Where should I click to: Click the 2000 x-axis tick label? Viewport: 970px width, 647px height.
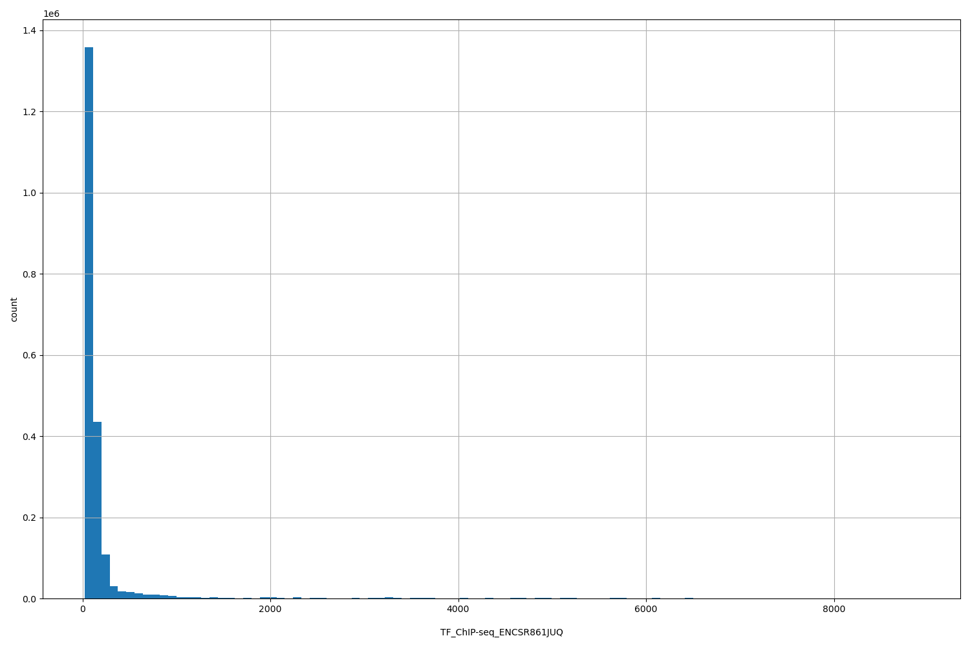[270, 609]
